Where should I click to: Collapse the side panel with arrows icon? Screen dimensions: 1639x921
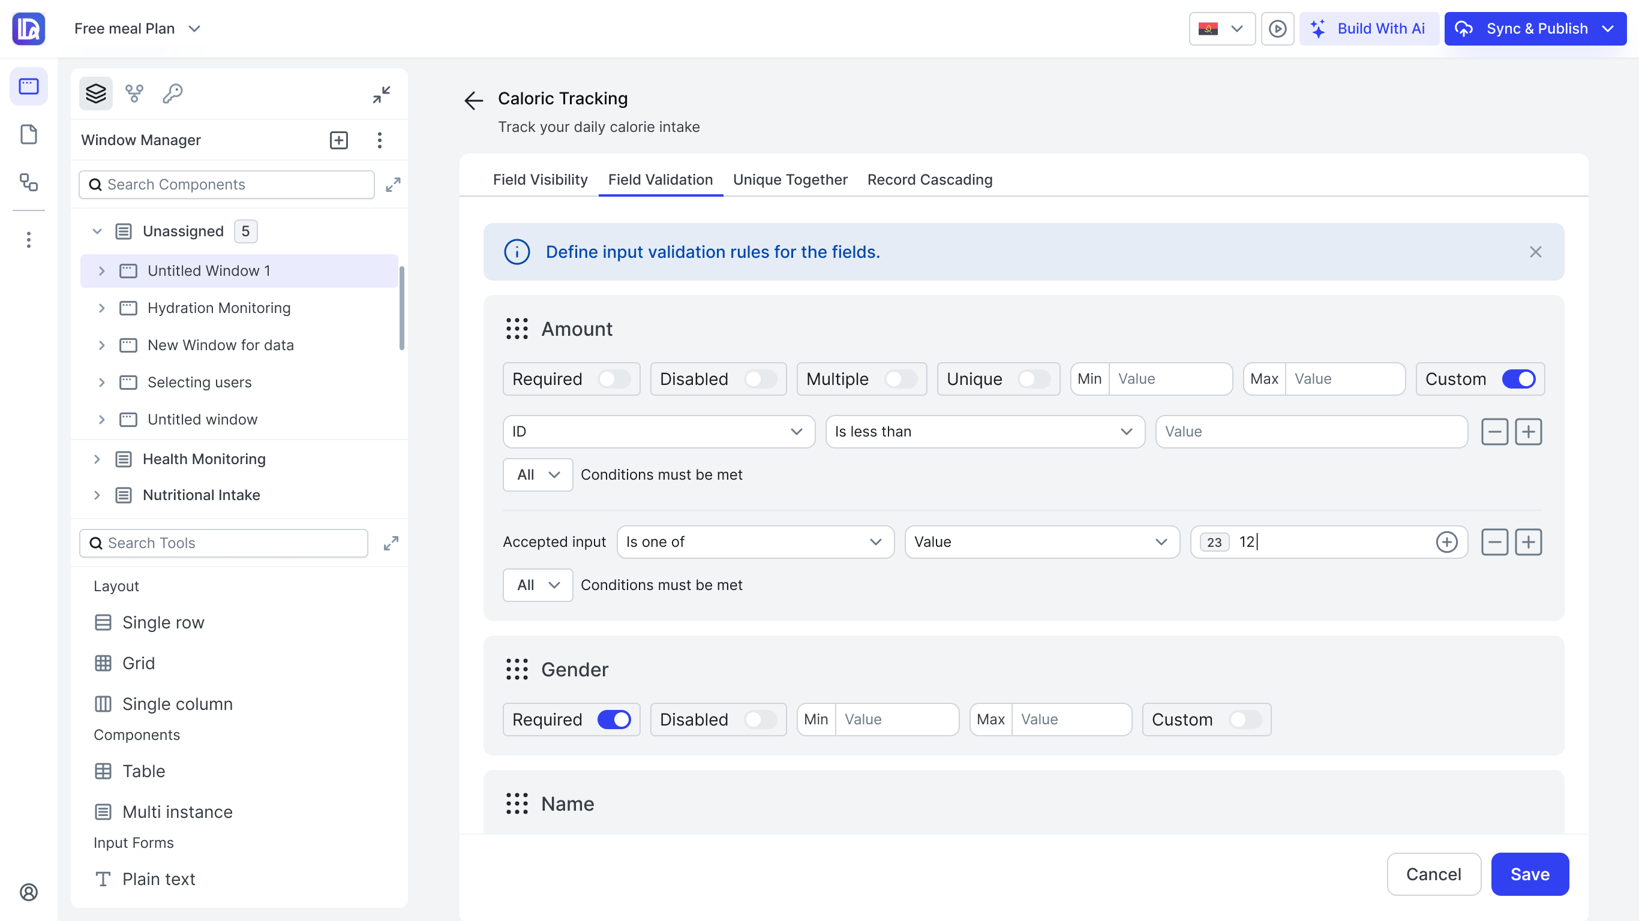(381, 95)
